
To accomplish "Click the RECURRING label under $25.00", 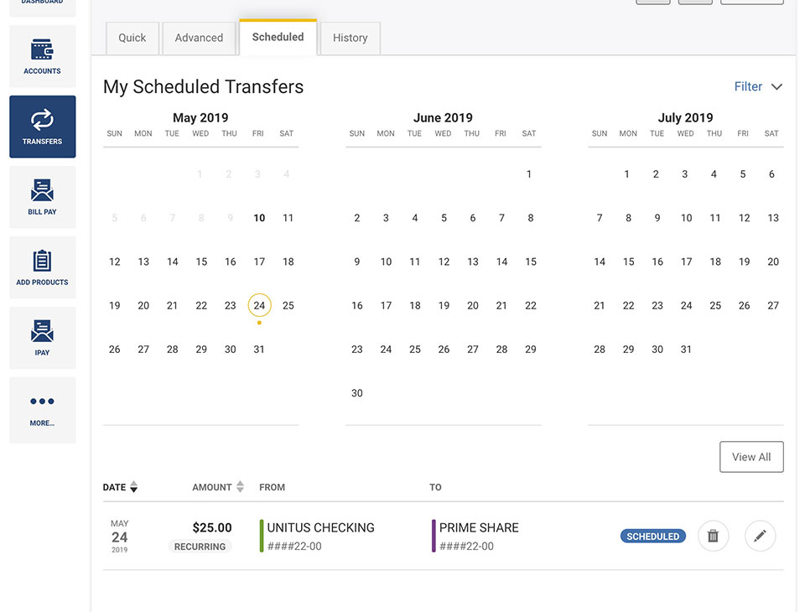I will pyautogui.click(x=200, y=547).
